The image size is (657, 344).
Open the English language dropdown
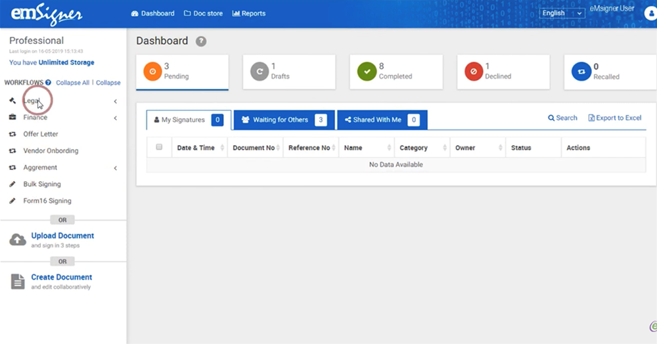[x=562, y=13]
